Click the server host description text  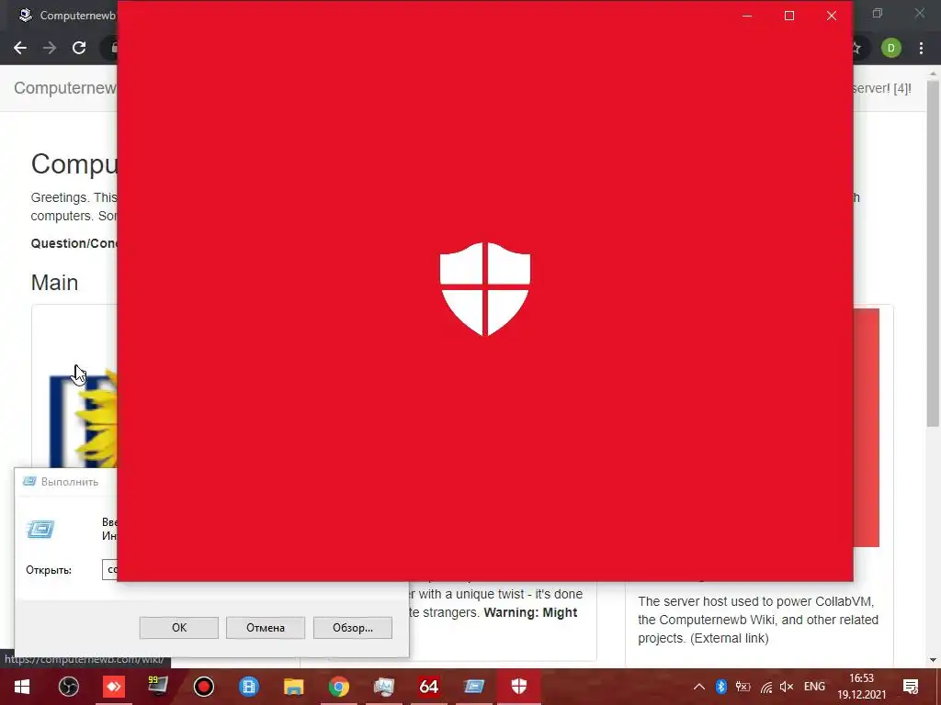(x=758, y=620)
